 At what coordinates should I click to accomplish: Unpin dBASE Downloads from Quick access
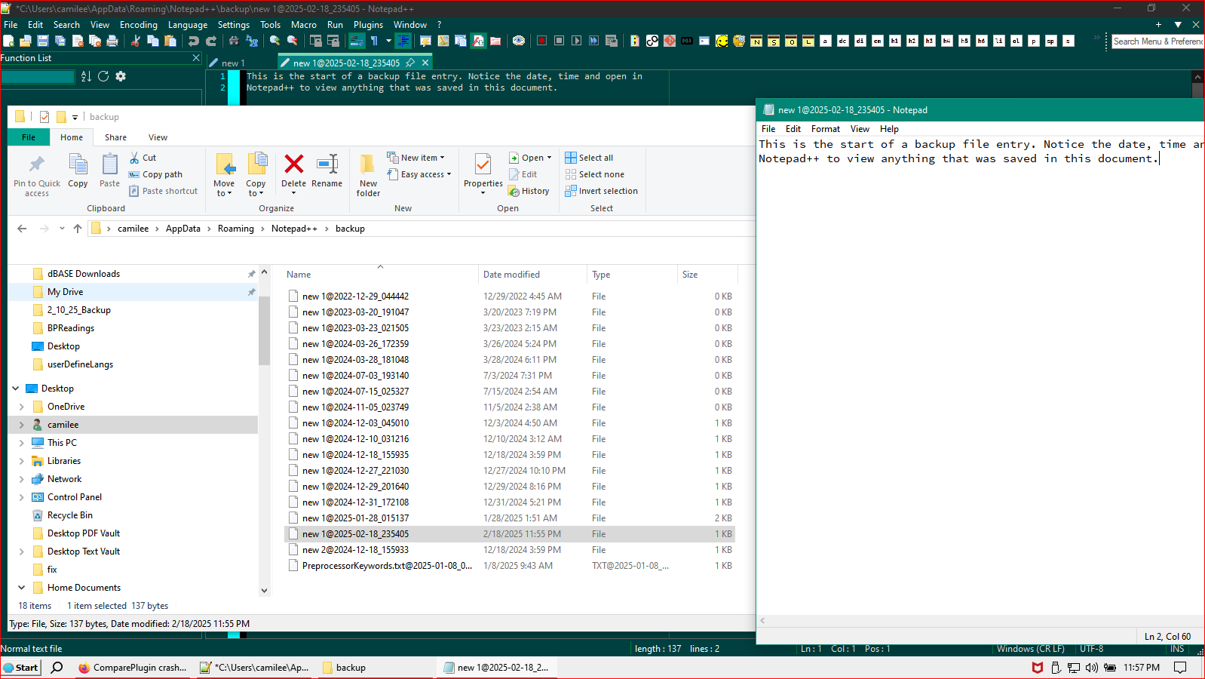click(252, 274)
